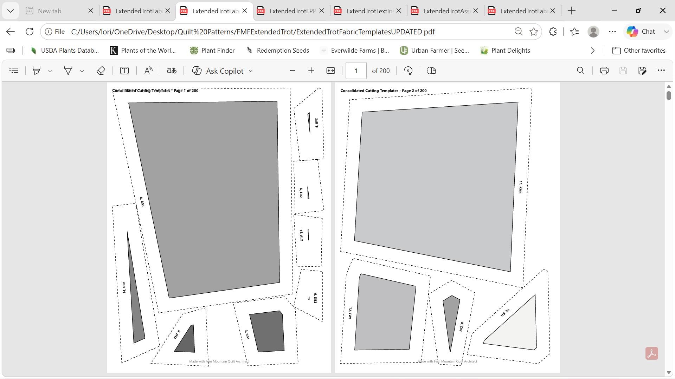Open browser Settings and more menu

coord(612,32)
